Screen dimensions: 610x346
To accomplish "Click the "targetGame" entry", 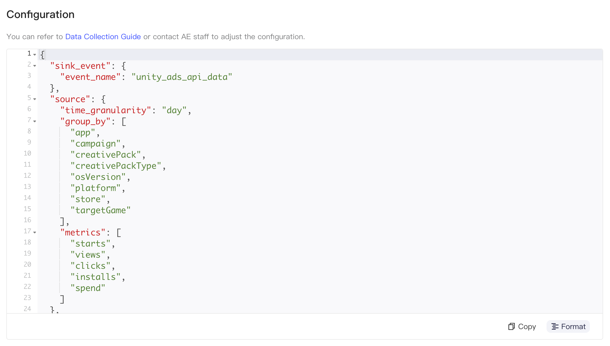I will [x=101, y=210].
